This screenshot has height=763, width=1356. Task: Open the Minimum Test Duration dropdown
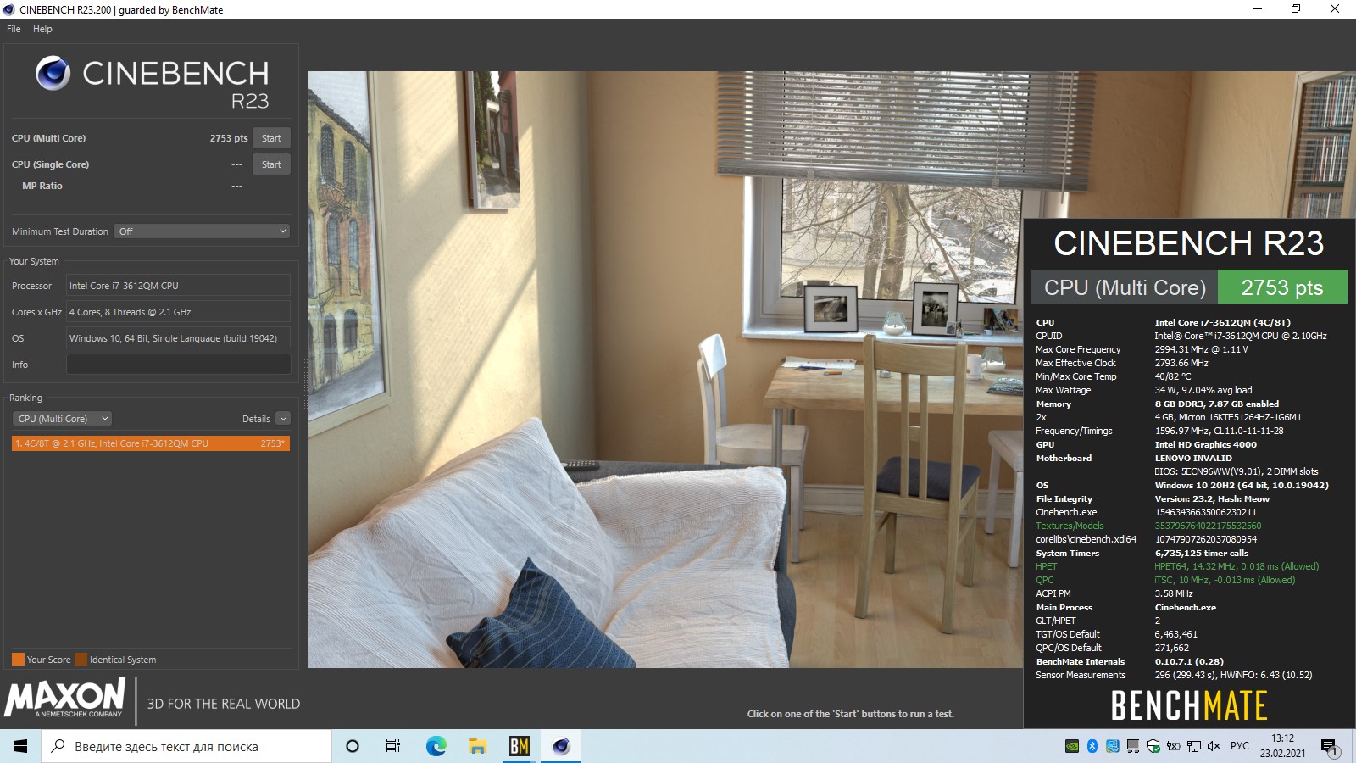(202, 231)
